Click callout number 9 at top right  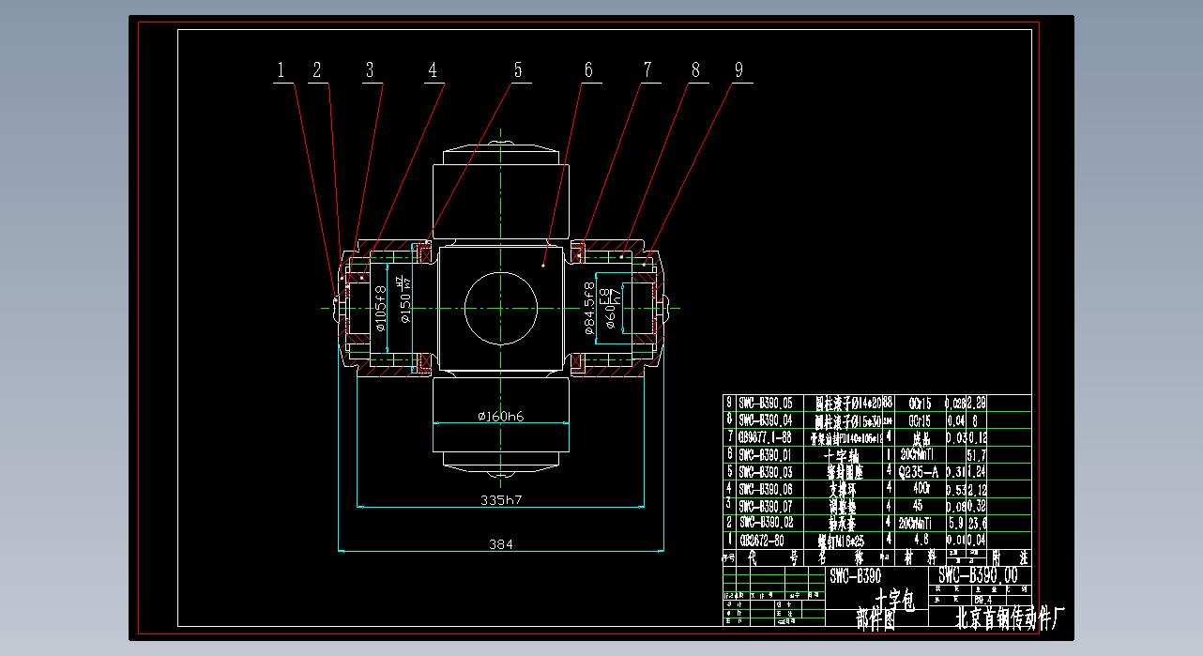coord(739,69)
